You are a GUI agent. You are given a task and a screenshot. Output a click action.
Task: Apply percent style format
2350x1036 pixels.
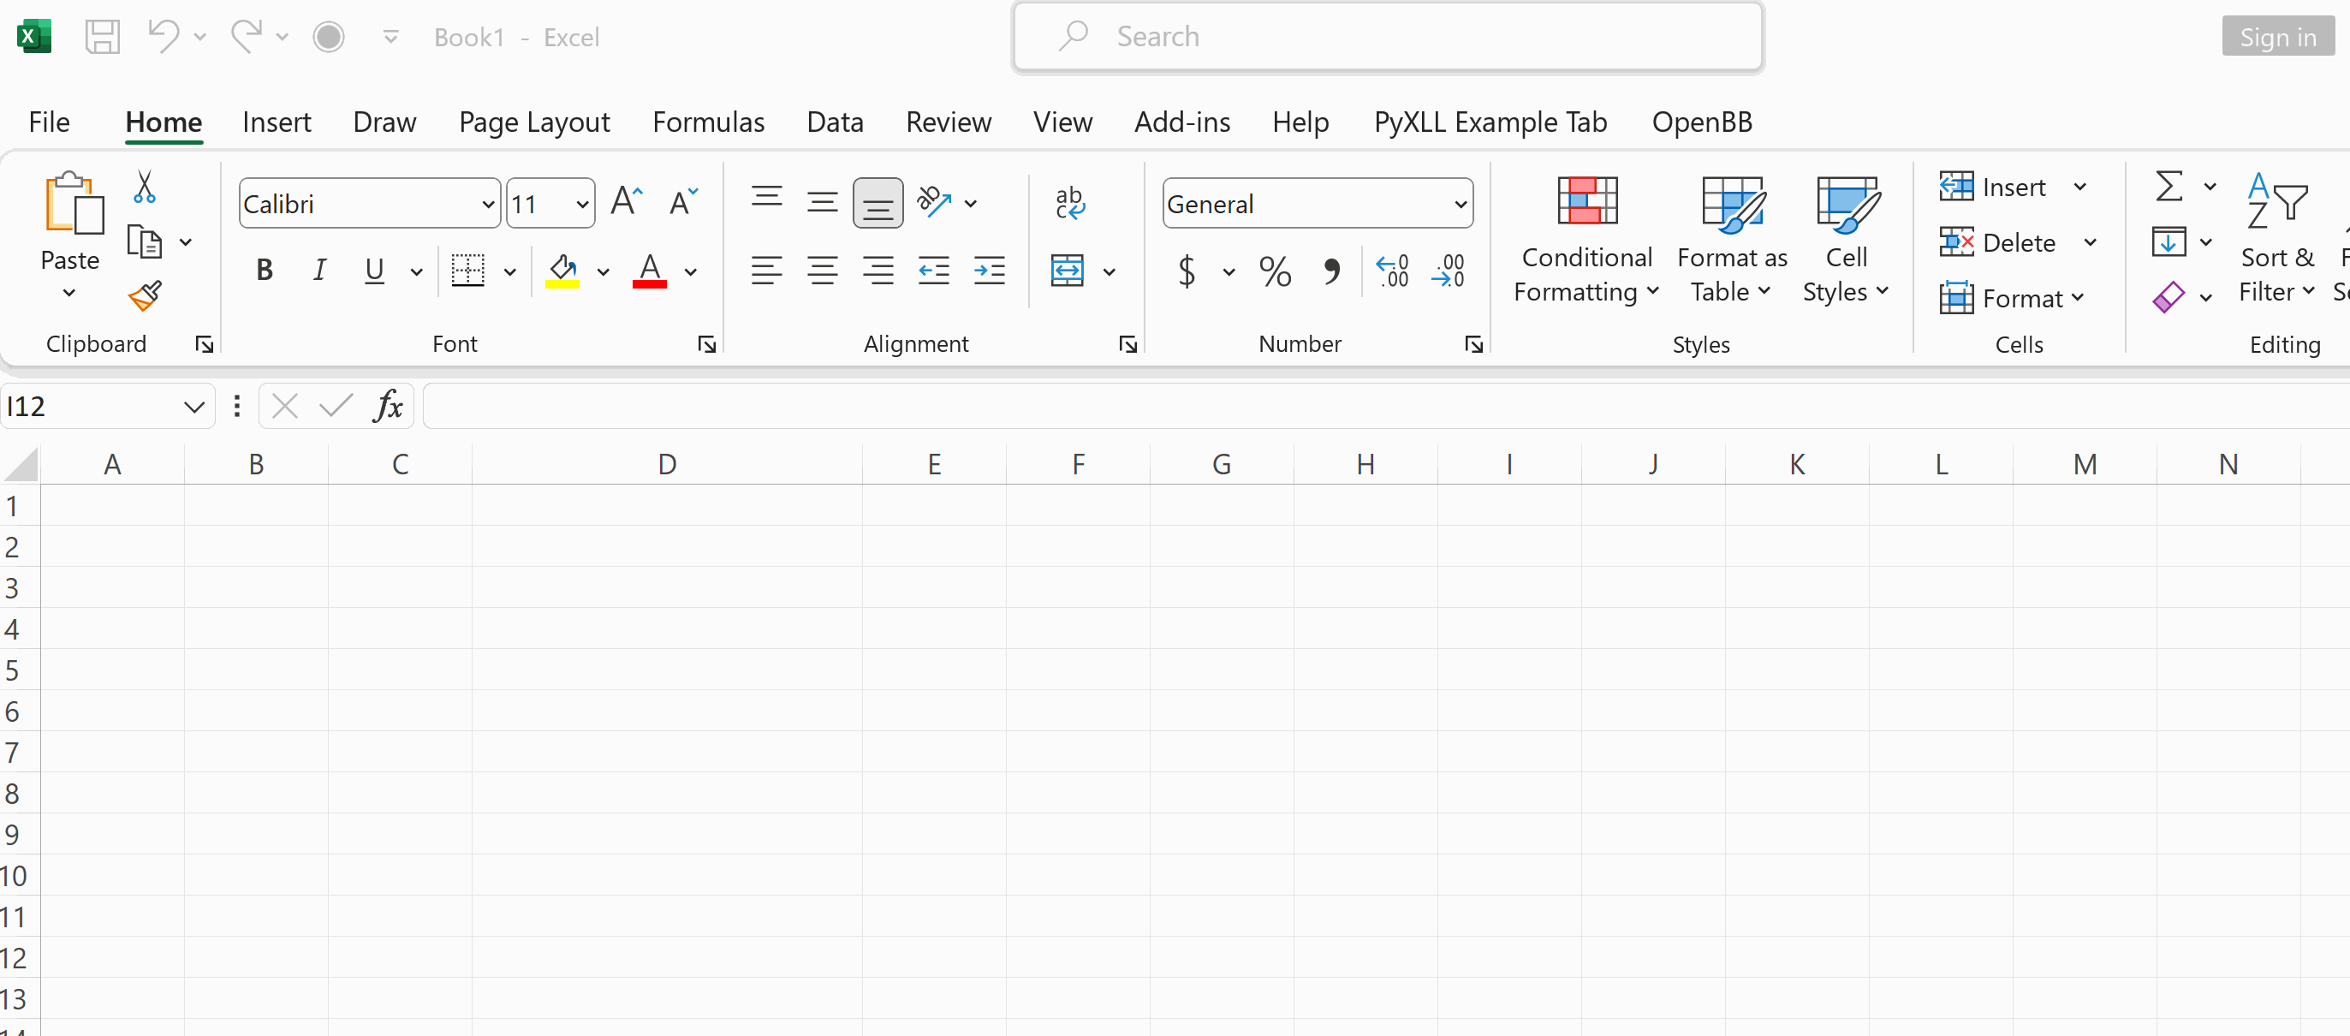(1275, 271)
